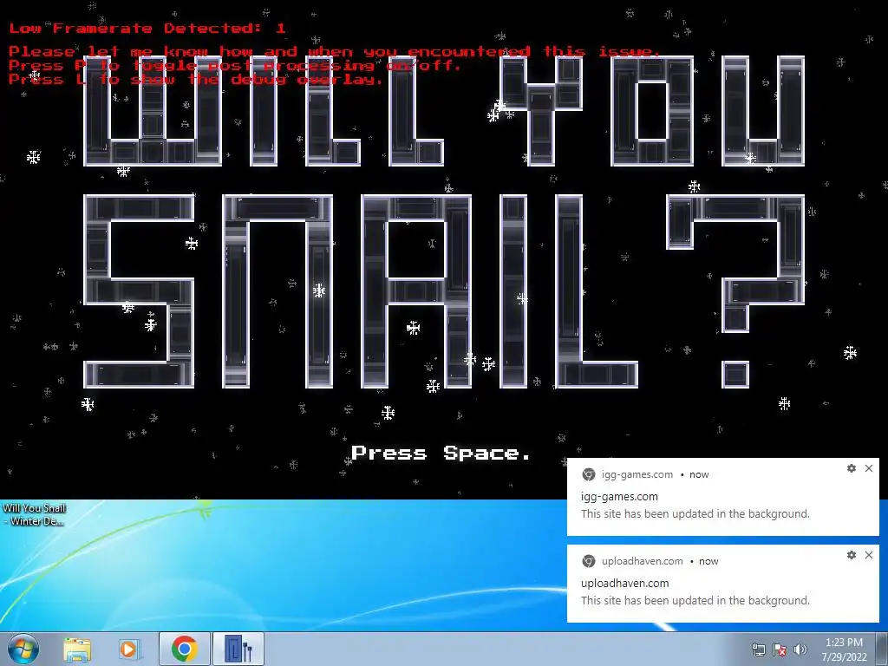Click igg-games.com 'updated in the background' message

(x=695, y=513)
